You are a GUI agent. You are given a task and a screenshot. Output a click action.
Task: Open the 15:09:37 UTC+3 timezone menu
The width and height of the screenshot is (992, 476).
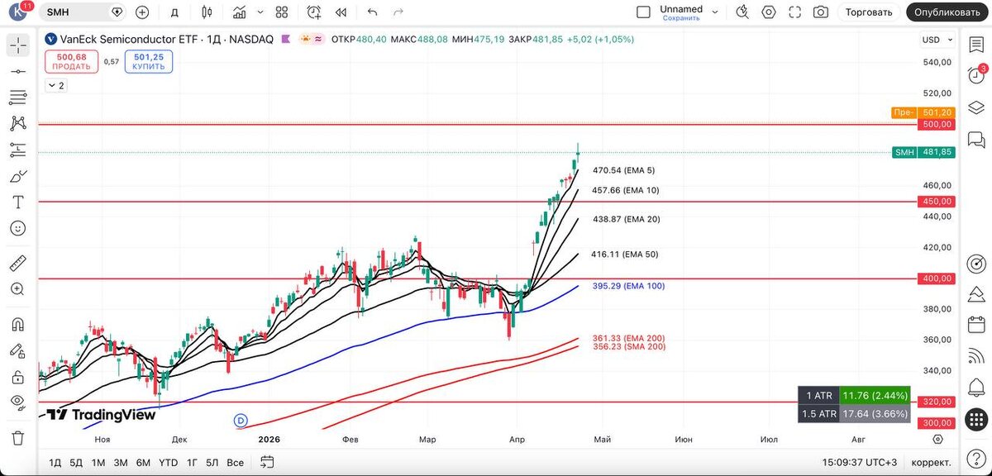tap(858, 463)
